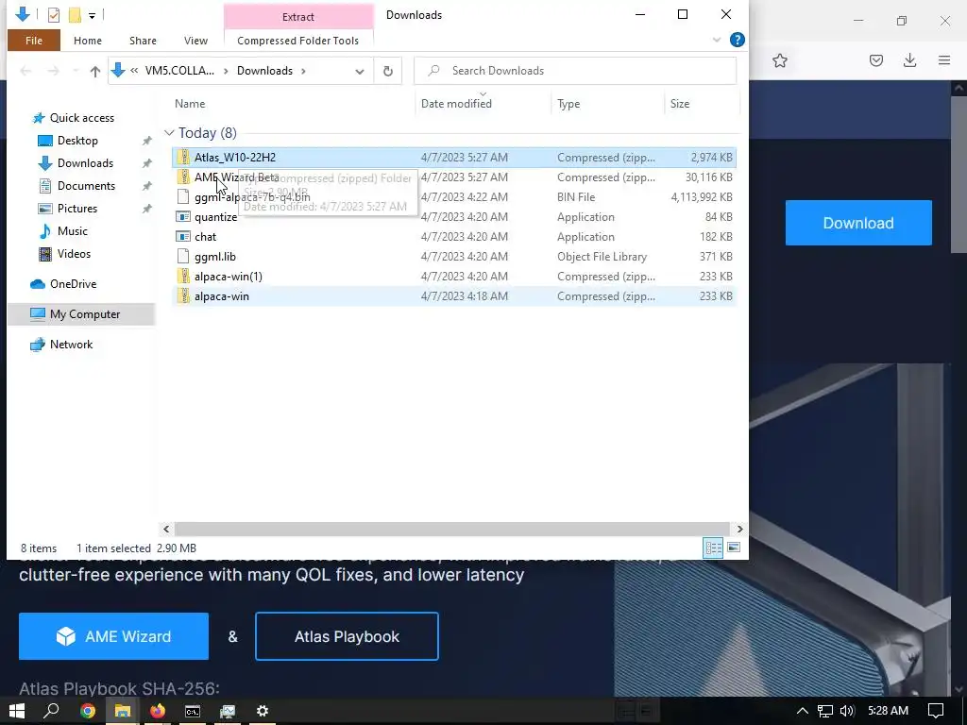Expand the chevron after Downloads breadcrumb
This screenshot has width=967, height=725.
click(x=303, y=71)
